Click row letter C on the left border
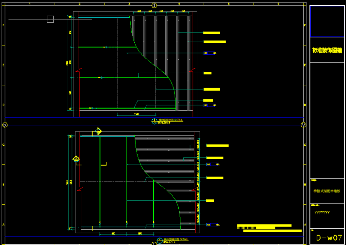The height and width of the screenshot is (245, 346). pyautogui.click(x=3, y=145)
